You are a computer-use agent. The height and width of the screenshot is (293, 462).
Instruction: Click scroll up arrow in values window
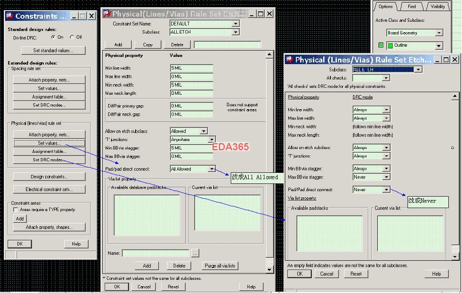270,55
